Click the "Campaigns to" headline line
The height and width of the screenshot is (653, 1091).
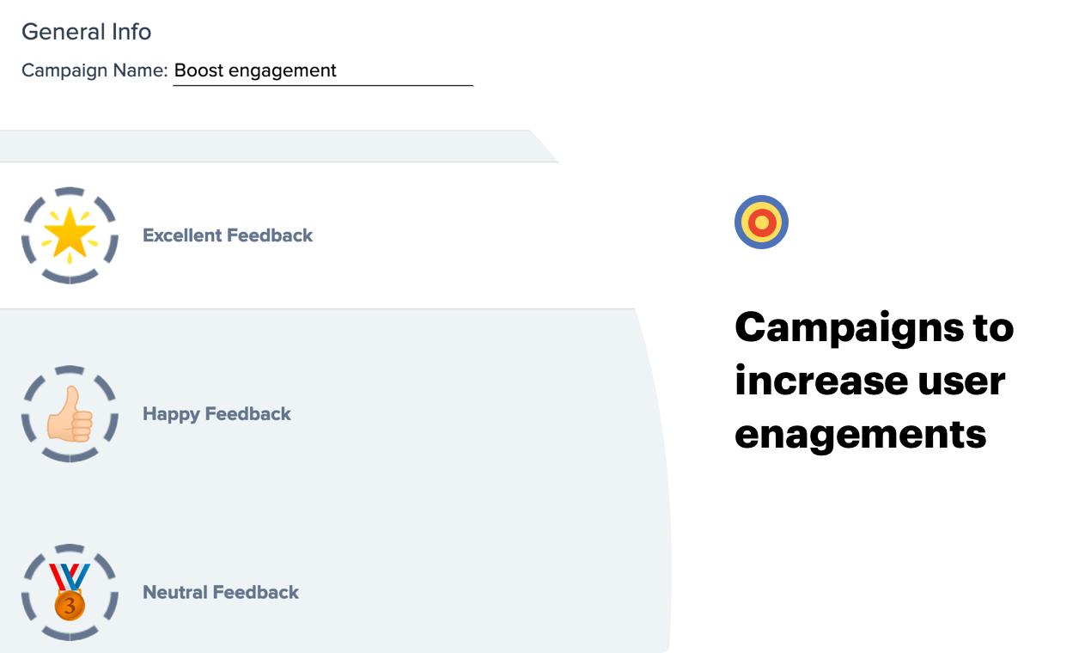point(874,327)
